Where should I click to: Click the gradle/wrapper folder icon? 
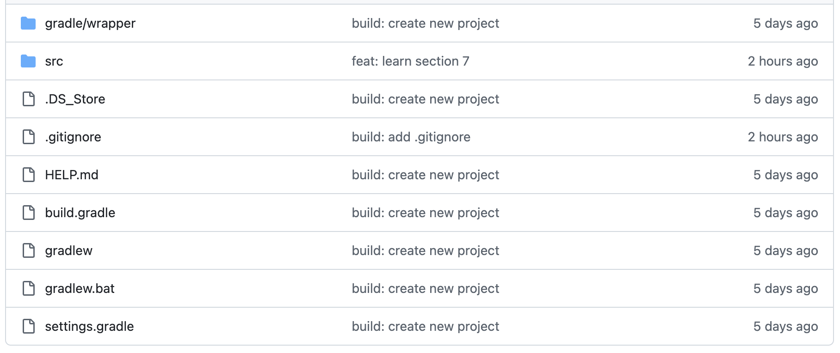[x=28, y=23]
